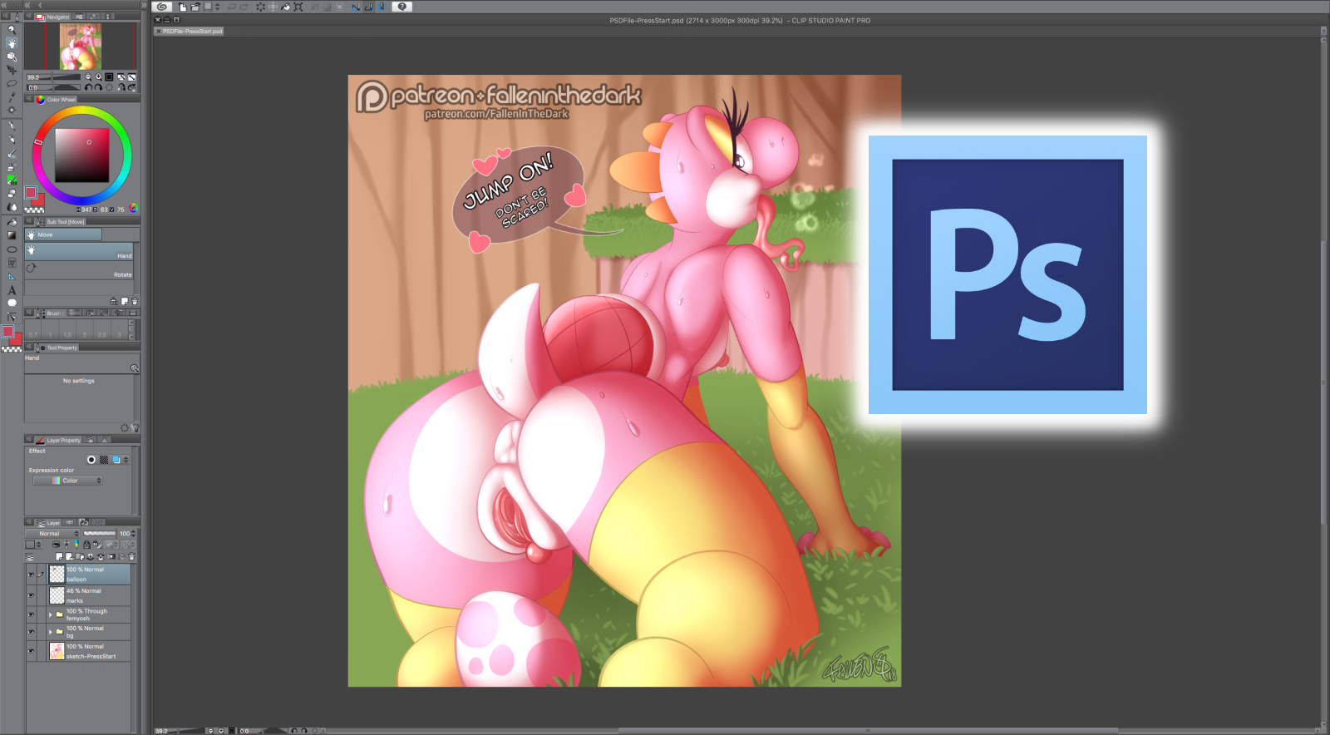This screenshot has width=1330, height=735.
Task: Click zoom out in Navigator panel
Action: tap(88, 77)
